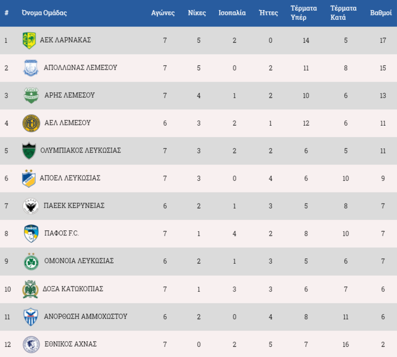Click the Omonia Nicosia clover crest
The width and height of the screenshot is (397, 357).
coord(31,261)
